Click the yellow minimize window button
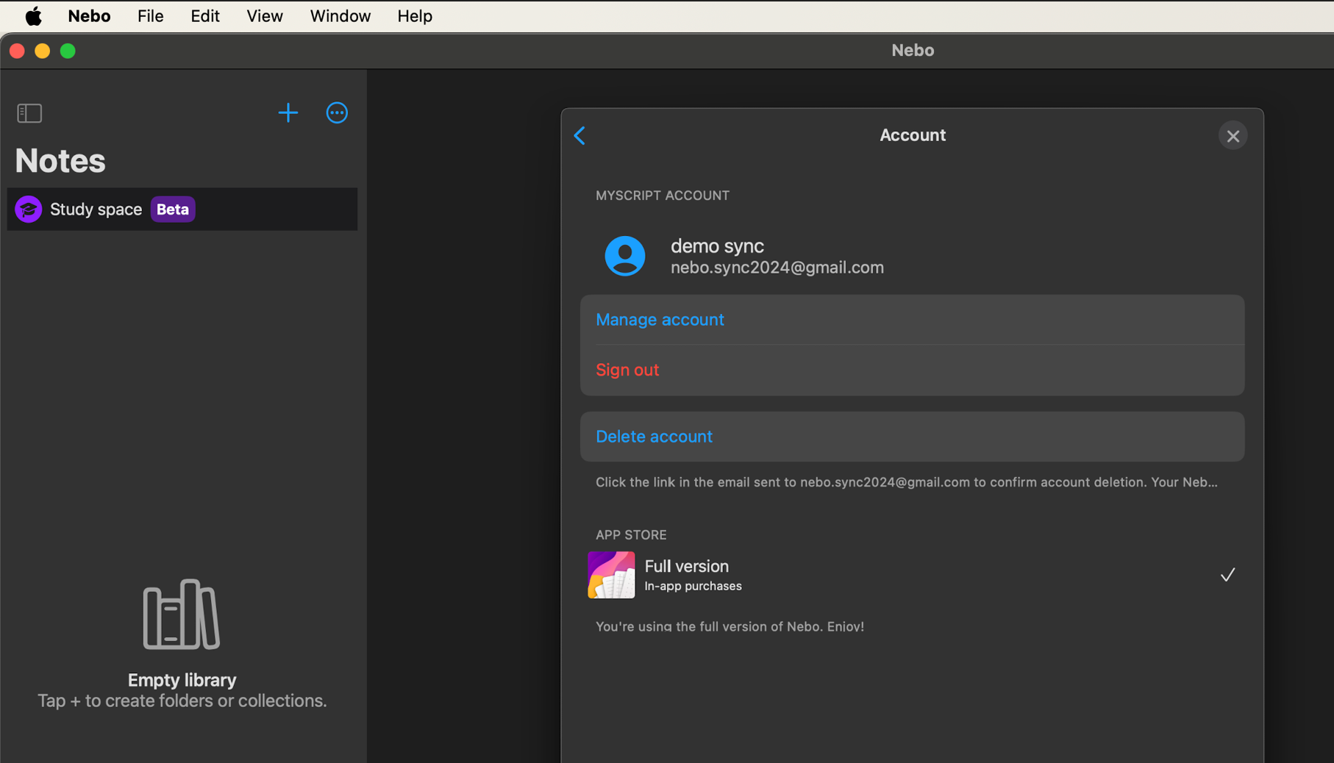The width and height of the screenshot is (1334, 763). pos(43,51)
